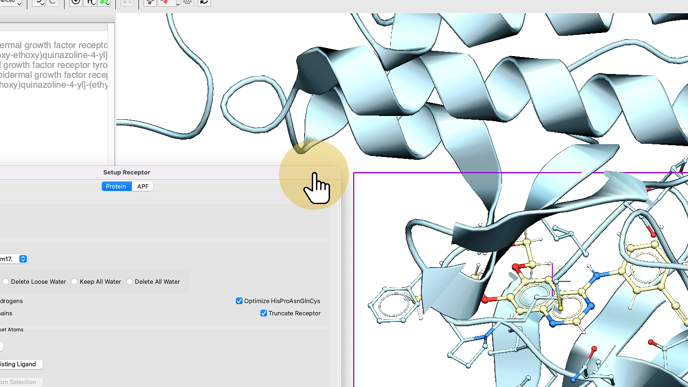This screenshot has height=387, width=688.
Task: Select the Keep All Water option
Action: [x=74, y=281]
